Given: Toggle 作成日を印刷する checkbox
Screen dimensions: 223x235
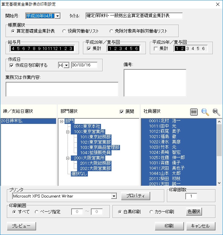Looking at the screenshot, I should click(x=11, y=65).
